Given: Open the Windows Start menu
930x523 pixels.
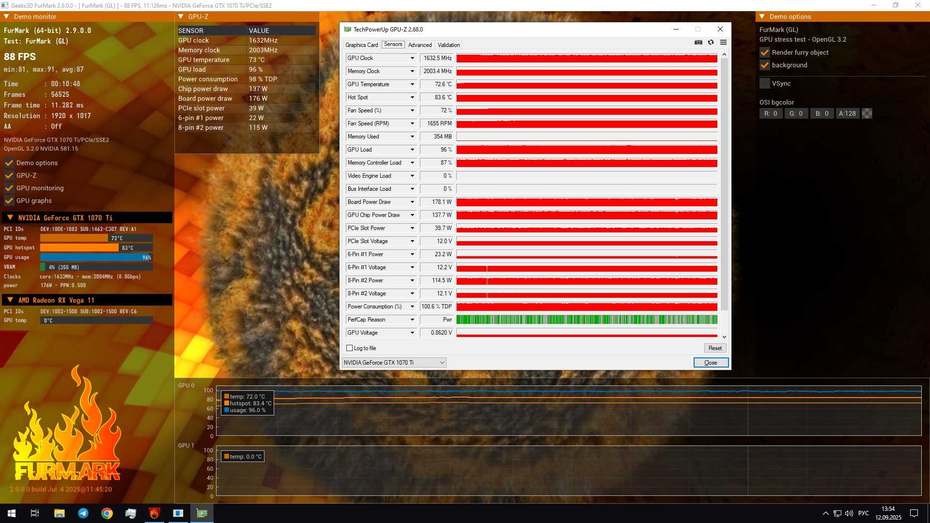Looking at the screenshot, I should 12,513.
